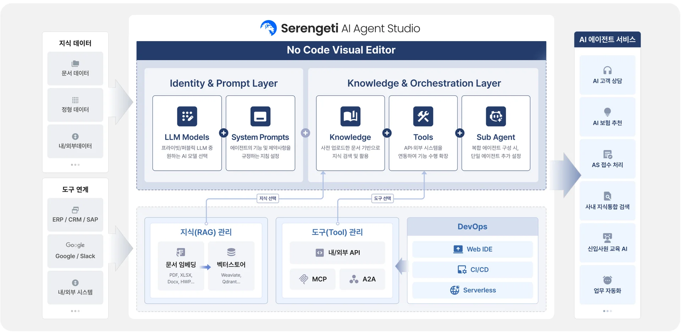Click plus between LLM Models and System Prompts

click(223, 133)
